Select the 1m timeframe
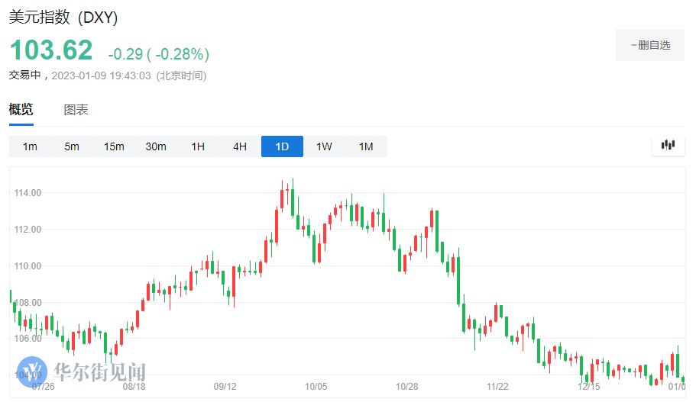Viewport: 696px width, 402px height. pyautogui.click(x=30, y=146)
